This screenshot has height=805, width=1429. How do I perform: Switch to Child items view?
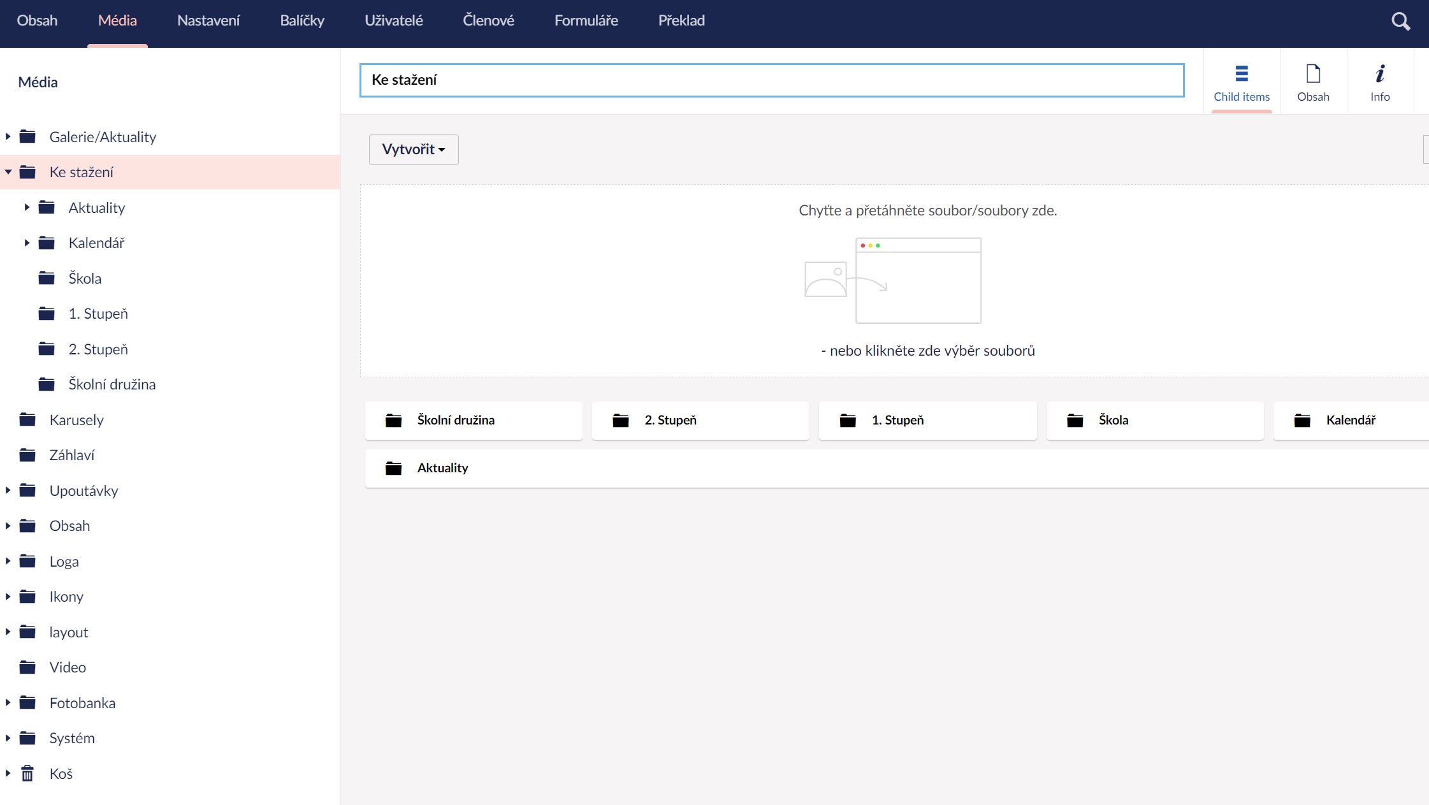pyautogui.click(x=1241, y=82)
